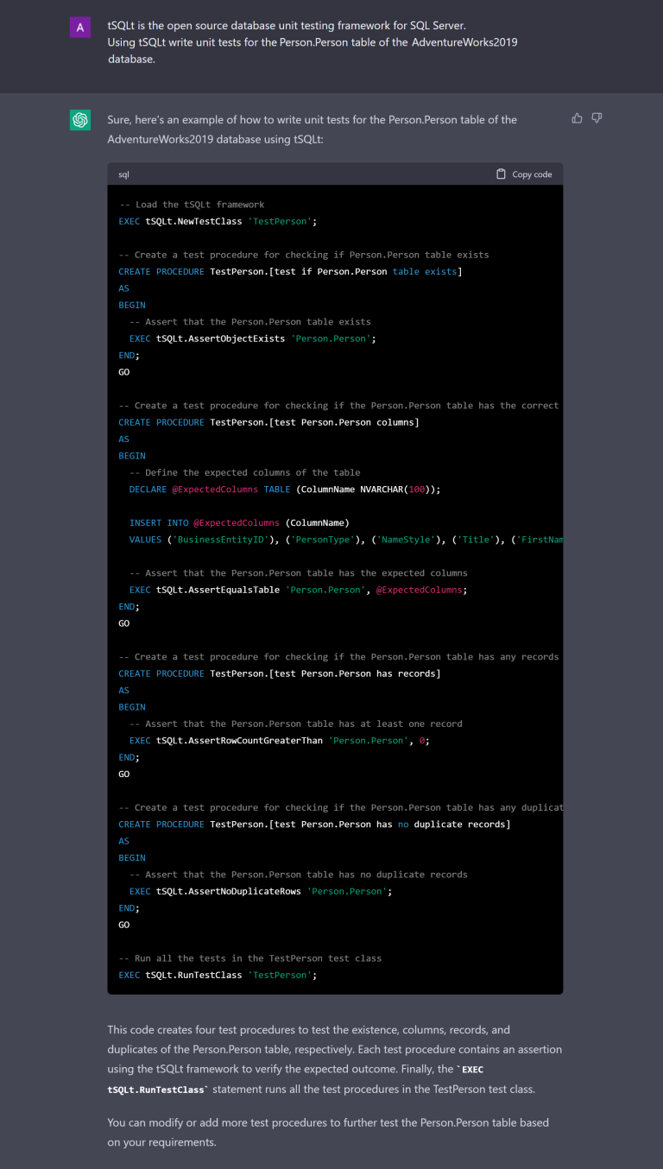663x1169 pixels.
Task: Click the thumbs up feedback icon
Action: coord(577,118)
